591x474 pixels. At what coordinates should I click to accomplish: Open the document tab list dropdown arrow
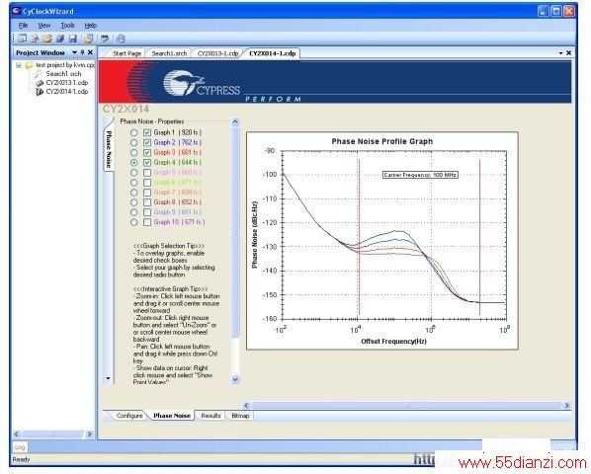point(560,53)
